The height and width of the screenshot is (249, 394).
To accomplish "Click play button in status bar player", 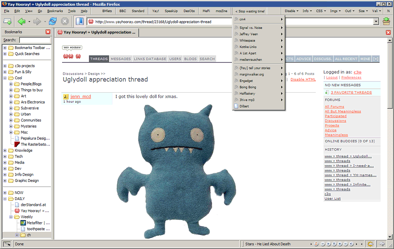I will pyautogui.click(x=329, y=244).
